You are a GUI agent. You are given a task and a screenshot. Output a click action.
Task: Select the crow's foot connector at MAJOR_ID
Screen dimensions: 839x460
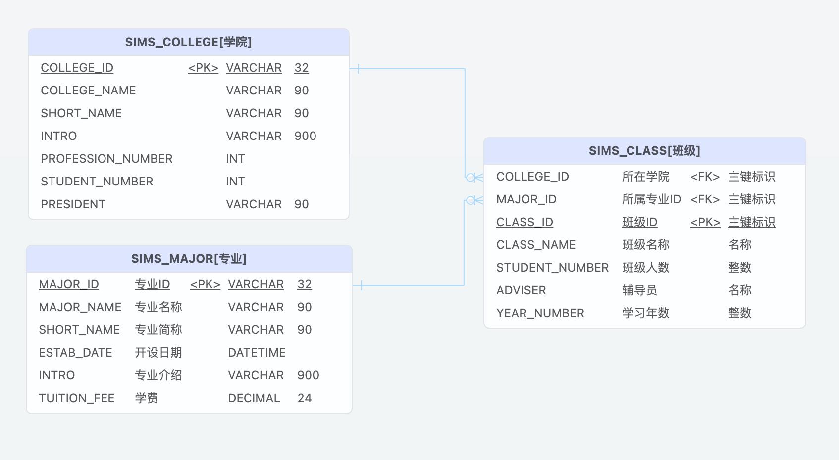[x=474, y=200]
